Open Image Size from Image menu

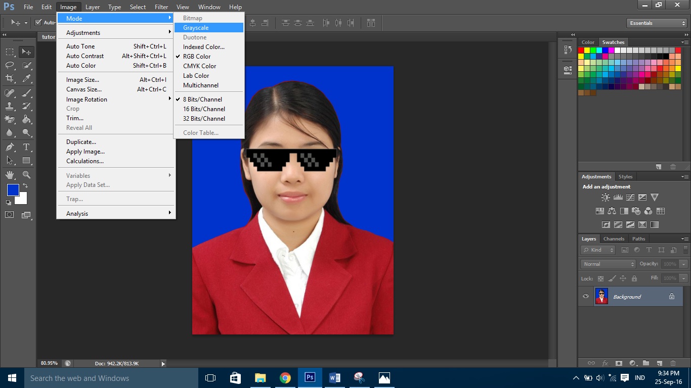tap(116, 80)
